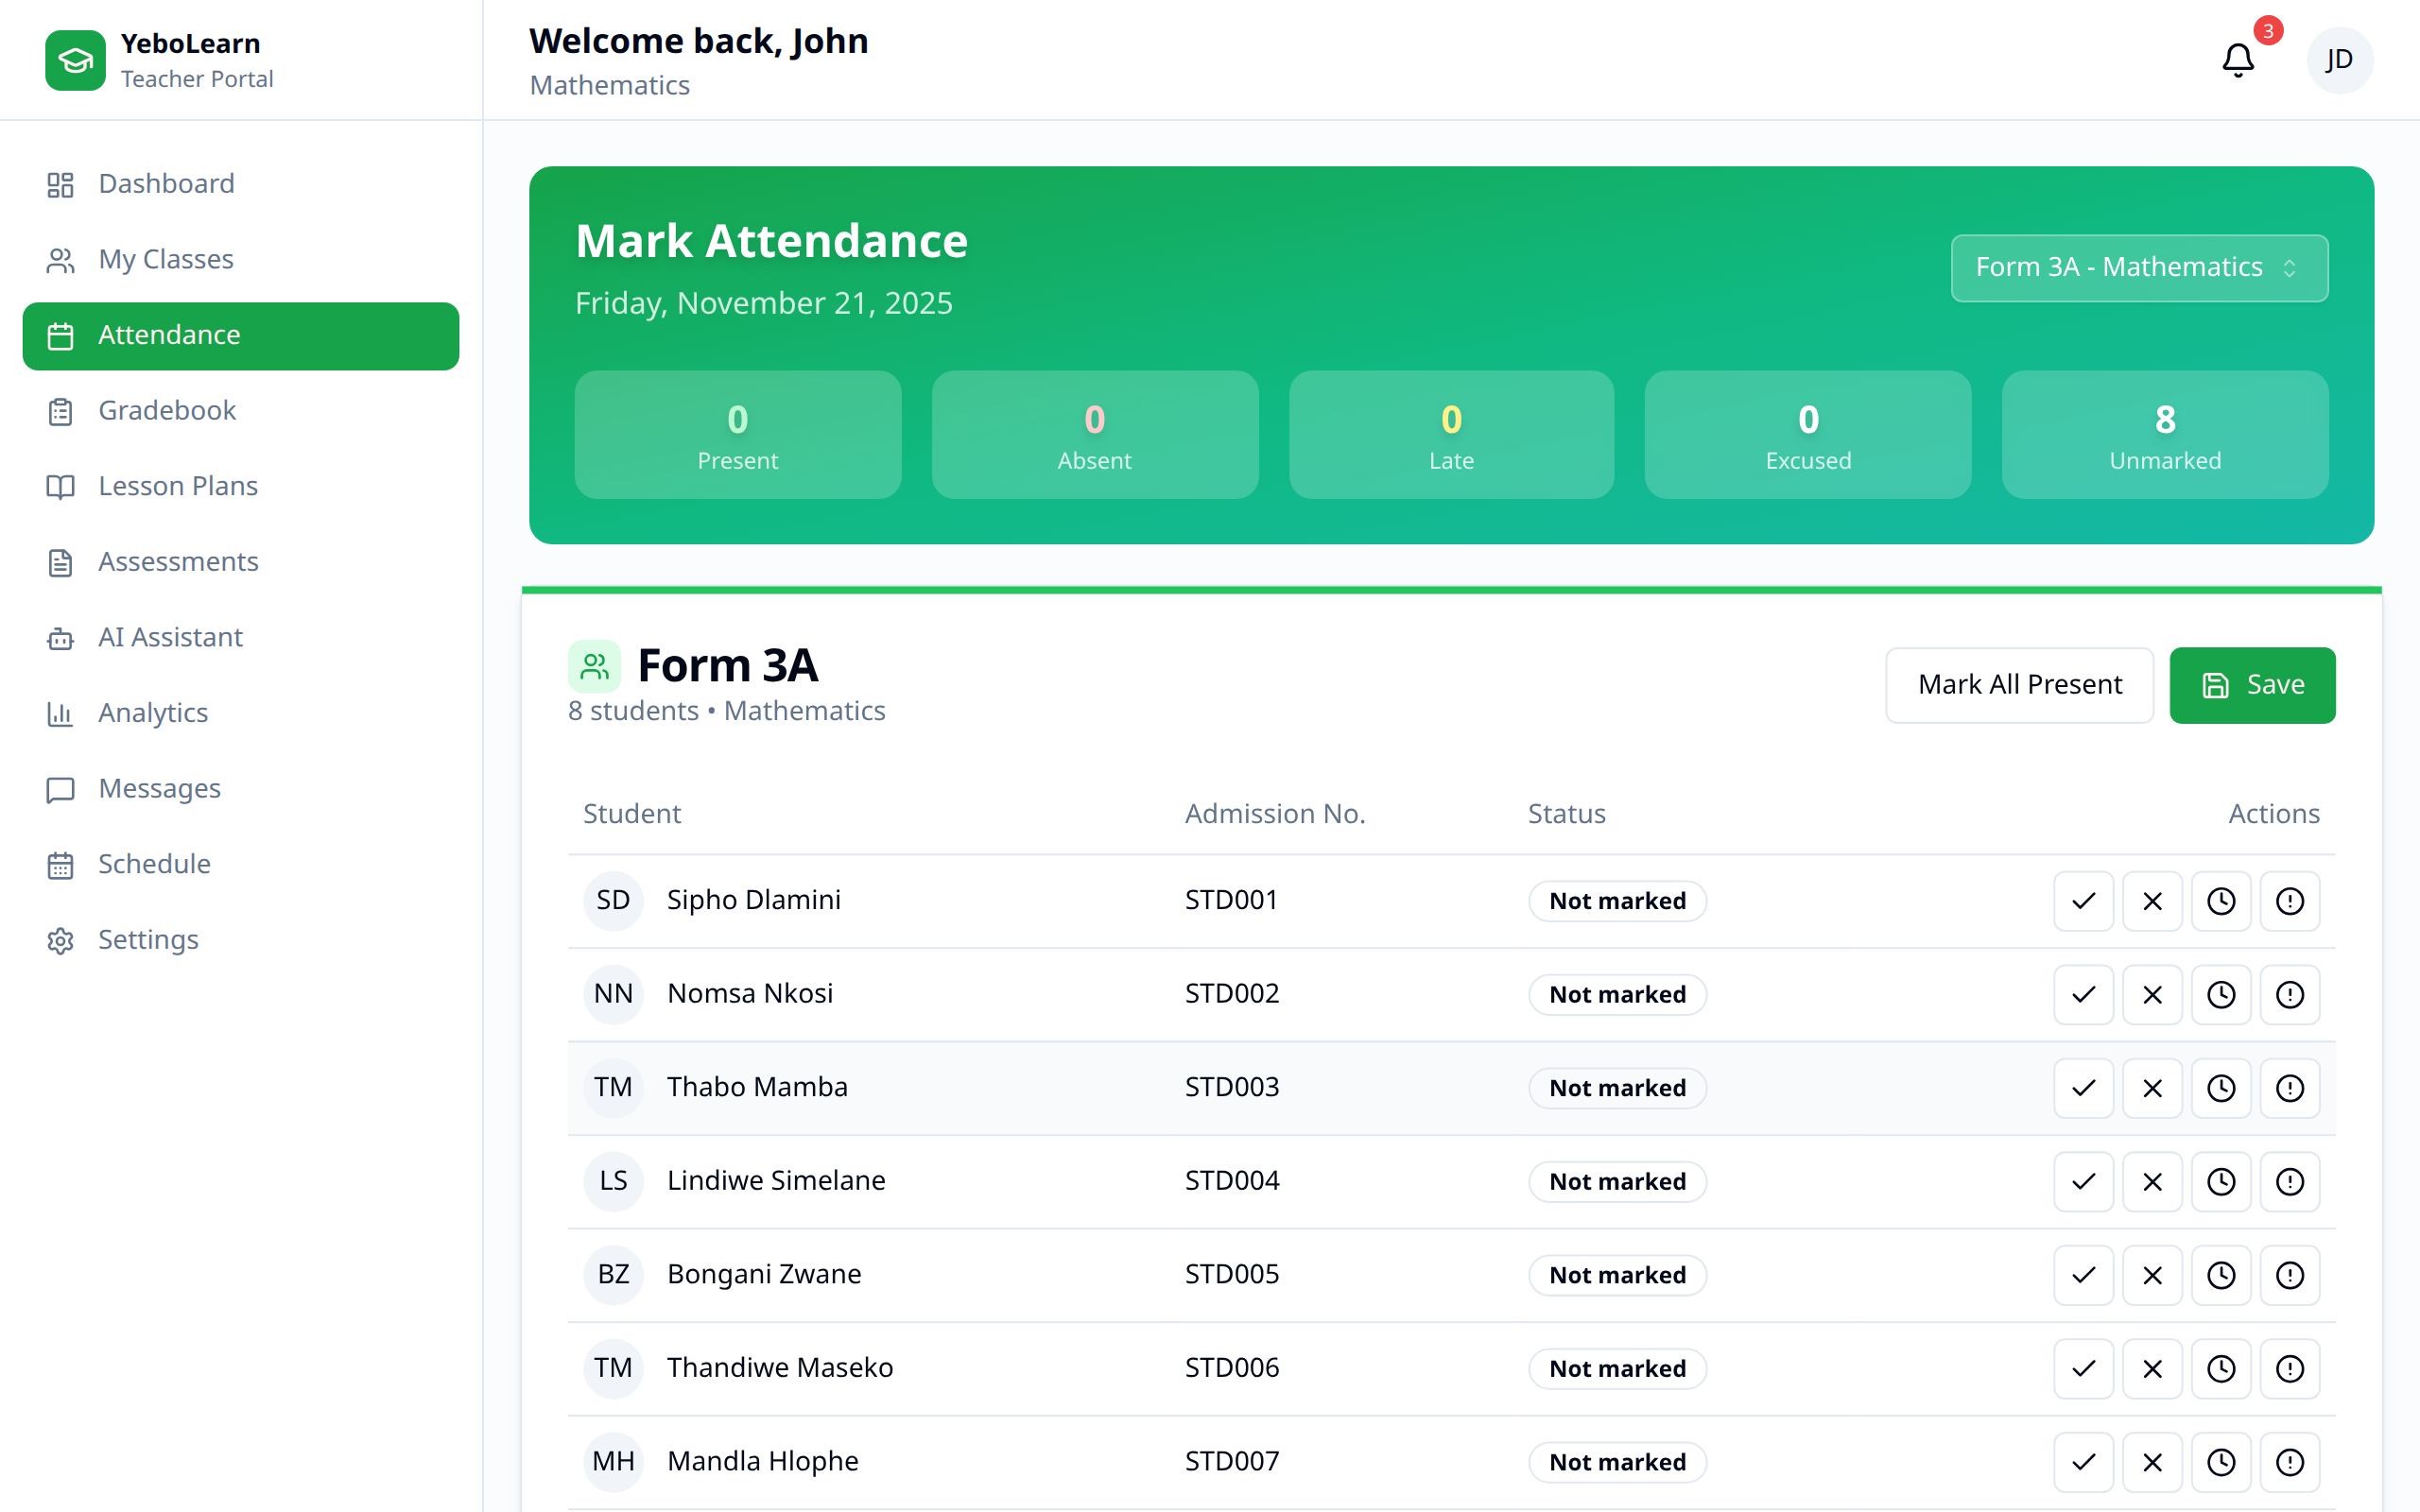
Task: Mark Lindiwe Simelane as late
Action: [x=2221, y=1181]
